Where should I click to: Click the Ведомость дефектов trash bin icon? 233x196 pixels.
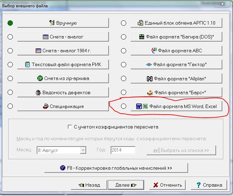tap(38, 92)
